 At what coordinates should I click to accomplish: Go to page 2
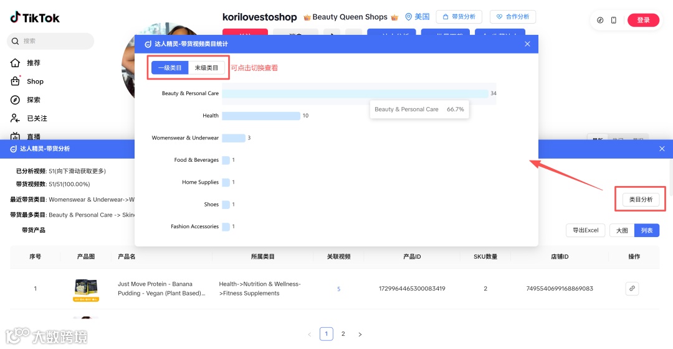(343, 333)
